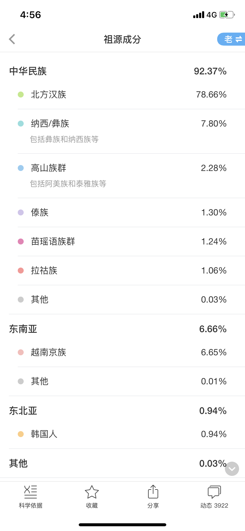Select the 东北亚 category row

[x=122, y=411]
